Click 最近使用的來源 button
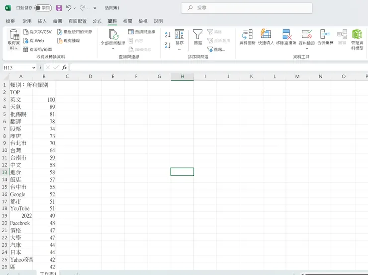The image size is (368, 275). click(x=75, y=32)
